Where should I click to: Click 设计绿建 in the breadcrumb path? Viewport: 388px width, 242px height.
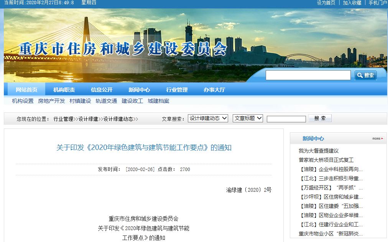[x=88, y=119]
